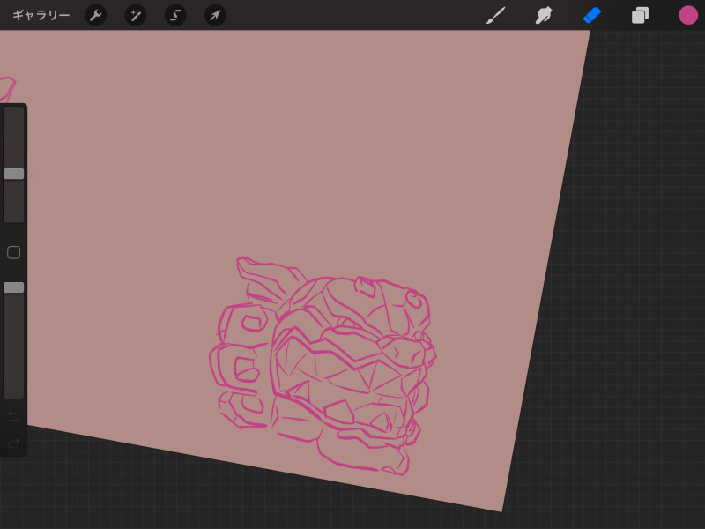Open the ギャラリー gallery view
Image resolution: width=705 pixels, height=529 pixels.
pyautogui.click(x=41, y=15)
